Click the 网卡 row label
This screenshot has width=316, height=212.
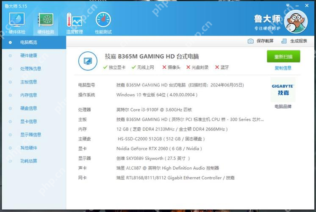coord(83,178)
